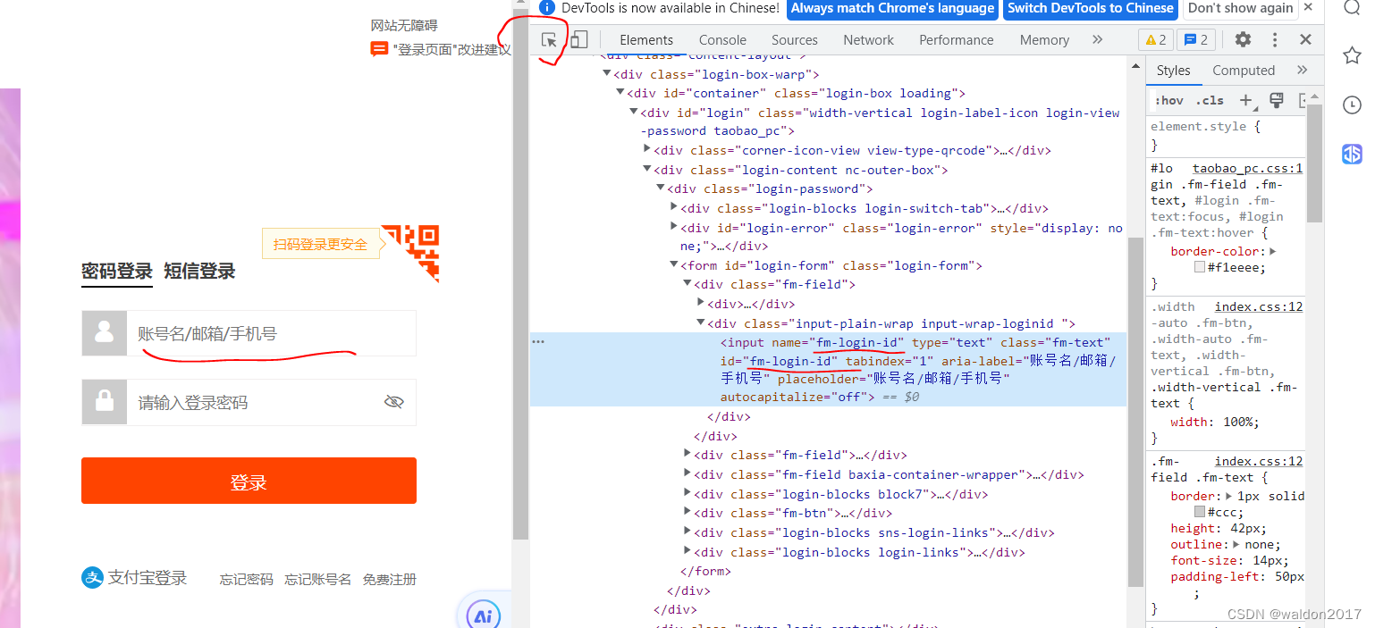Open the warnings badge showing 2

click(x=1155, y=39)
